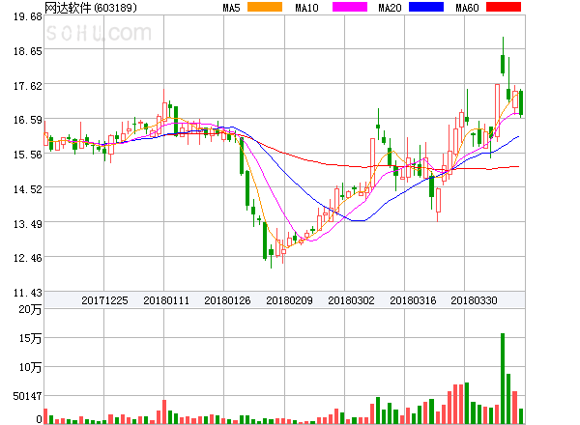The image size is (580, 425).
Task: Click the 12.46 price axis label
Action: [x=28, y=258]
